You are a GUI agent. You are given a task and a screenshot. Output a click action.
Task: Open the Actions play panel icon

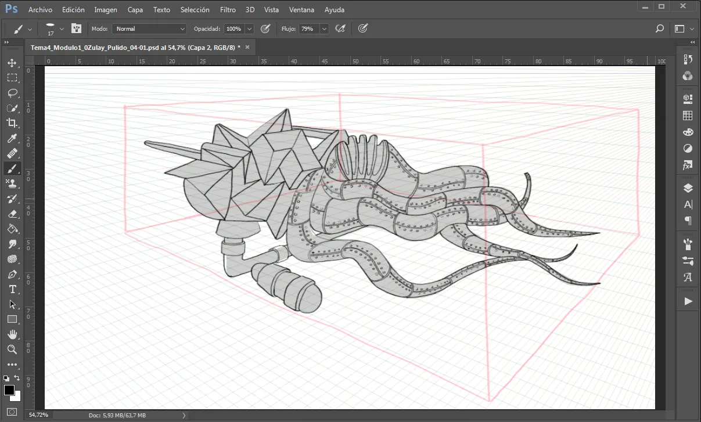(x=688, y=301)
